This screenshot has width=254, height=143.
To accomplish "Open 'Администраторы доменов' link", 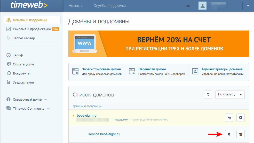I will [x=222, y=69].
